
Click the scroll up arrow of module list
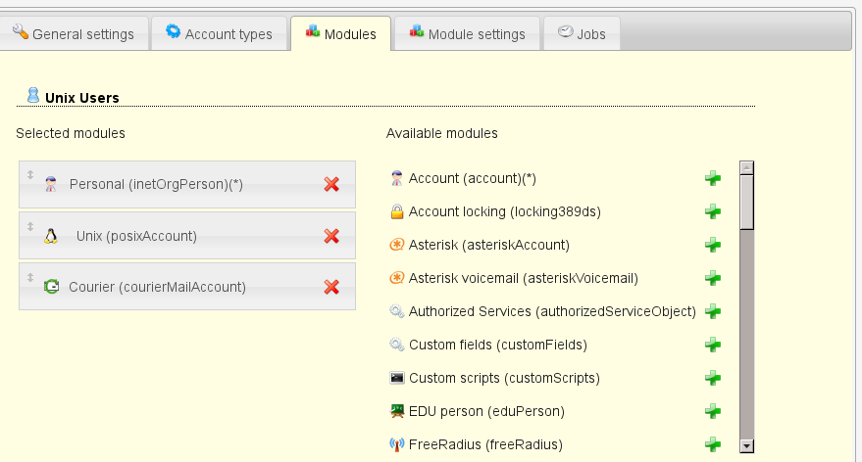click(x=746, y=167)
